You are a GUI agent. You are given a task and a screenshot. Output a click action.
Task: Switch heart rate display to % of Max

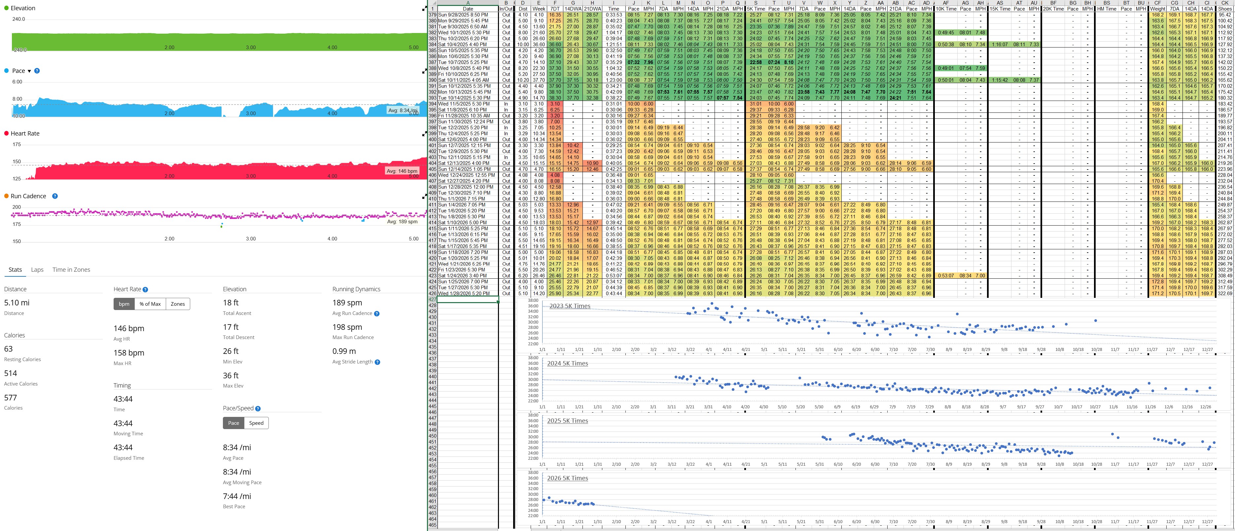pos(150,304)
